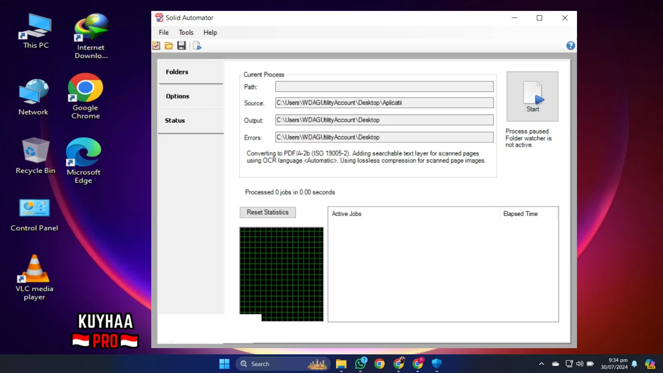This screenshot has height=373, width=663.
Task: Click the Active Jobs column header
Action: tap(414, 213)
